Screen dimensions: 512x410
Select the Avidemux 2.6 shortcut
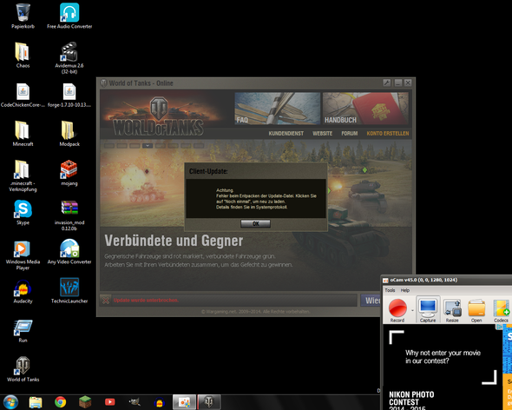(69, 58)
